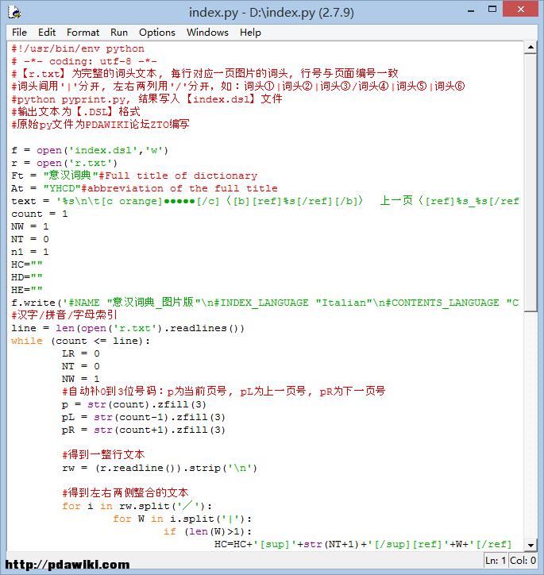Screen dimensions: 544x575
Task: Click the 'Col: 0' status indicator
Action: click(523, 561)
